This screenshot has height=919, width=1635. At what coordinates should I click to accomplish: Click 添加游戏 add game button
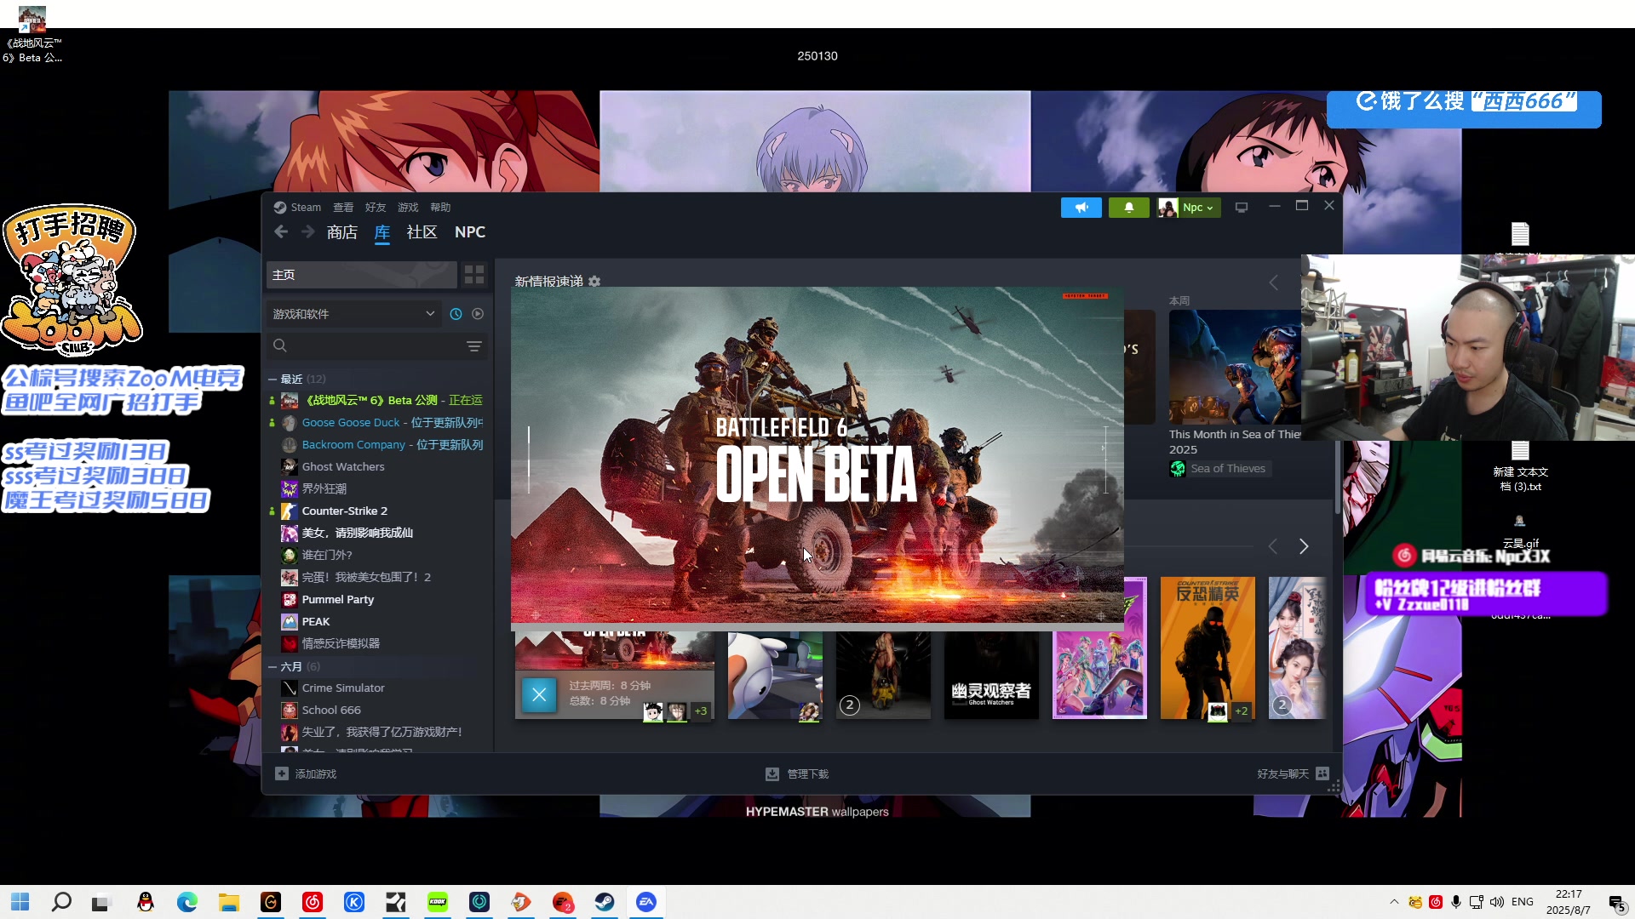[307, 774]
